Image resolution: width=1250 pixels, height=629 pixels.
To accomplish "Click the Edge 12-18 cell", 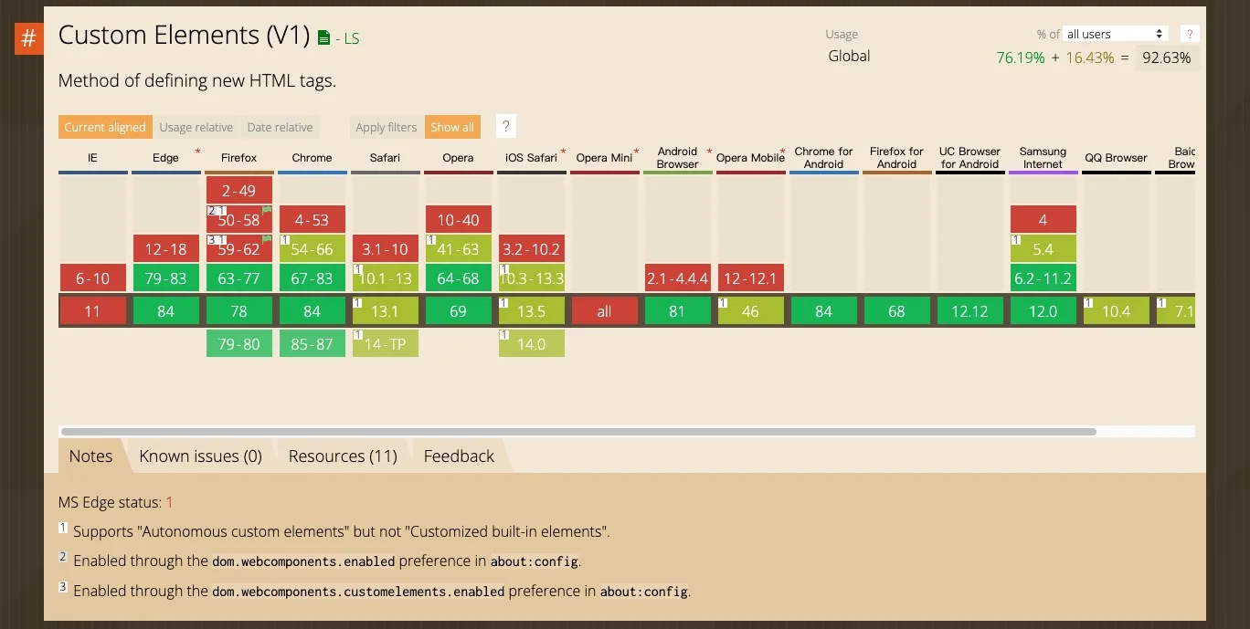I will [x=165, y=248].
